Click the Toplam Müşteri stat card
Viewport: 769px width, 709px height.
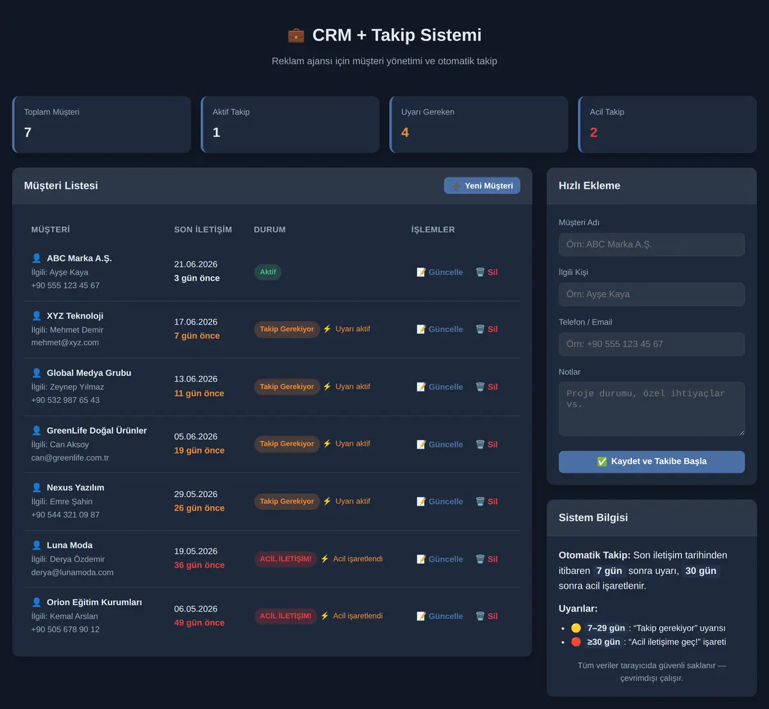[101, 124]
